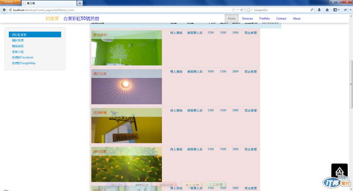Click the search magnifier in the GadgetBox field
Image resolution: width=353 pixels, height=191 pixels.
click(x=312, y=10)
